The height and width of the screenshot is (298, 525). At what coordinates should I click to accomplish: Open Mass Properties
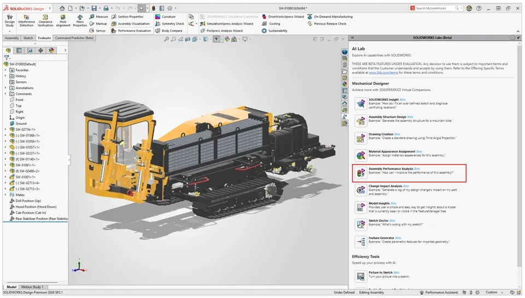[x=80, y=21]
